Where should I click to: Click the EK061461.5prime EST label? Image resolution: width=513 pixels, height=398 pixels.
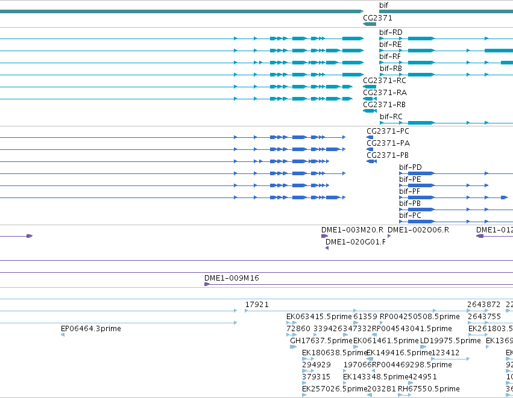386,341
